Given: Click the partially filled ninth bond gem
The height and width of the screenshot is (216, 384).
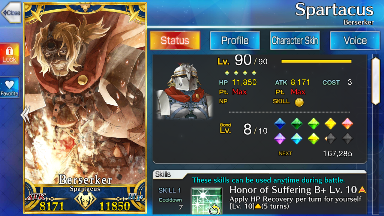Looking at the screenshot, I should coord(330,139).
